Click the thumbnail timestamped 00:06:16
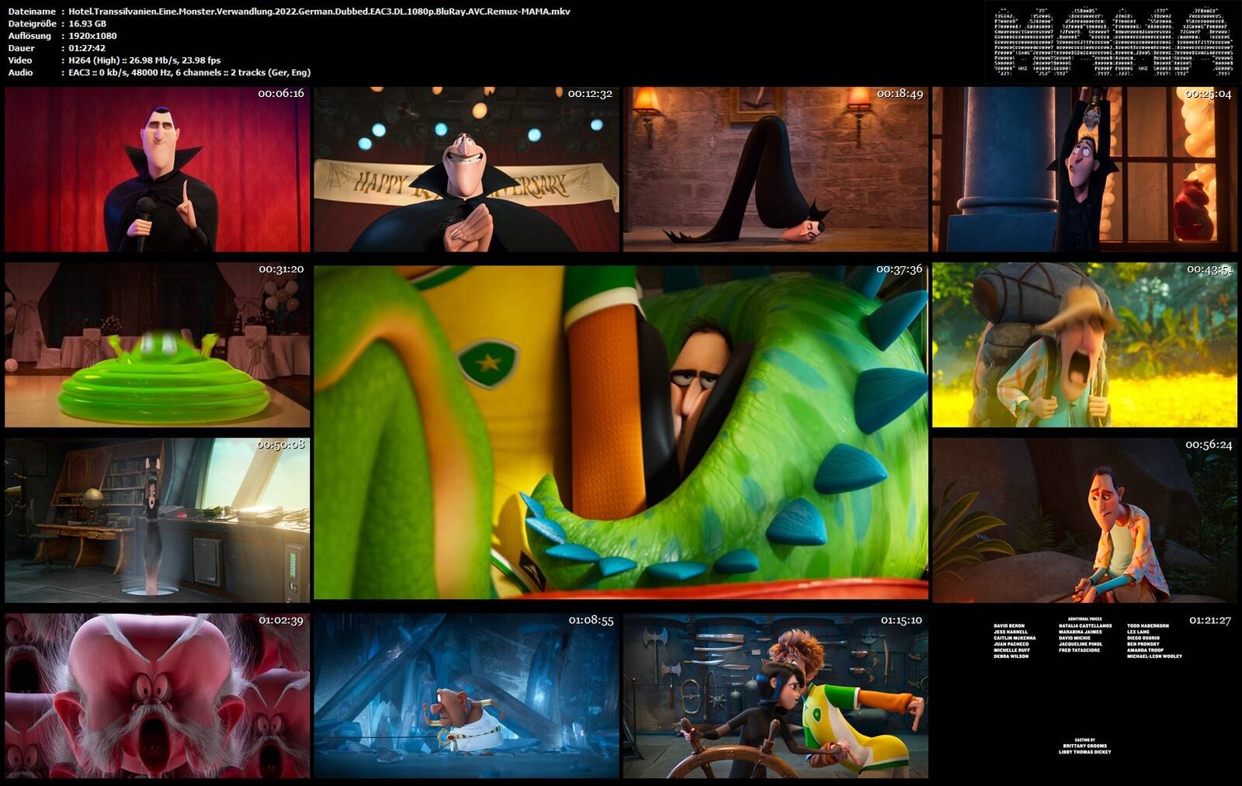Screen dimensions: 1242x786 [158, 169]
